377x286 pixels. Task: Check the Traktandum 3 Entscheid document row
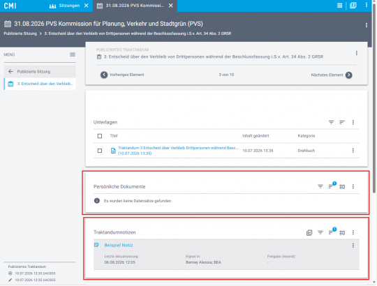point(100,151)
